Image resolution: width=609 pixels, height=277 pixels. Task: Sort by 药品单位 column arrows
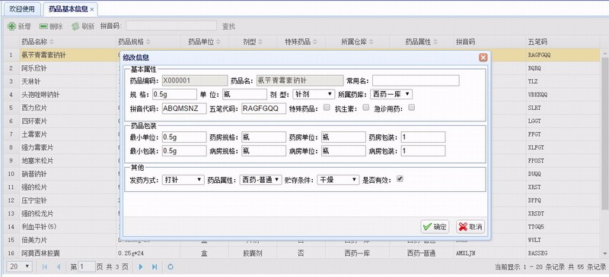point(218,42)
